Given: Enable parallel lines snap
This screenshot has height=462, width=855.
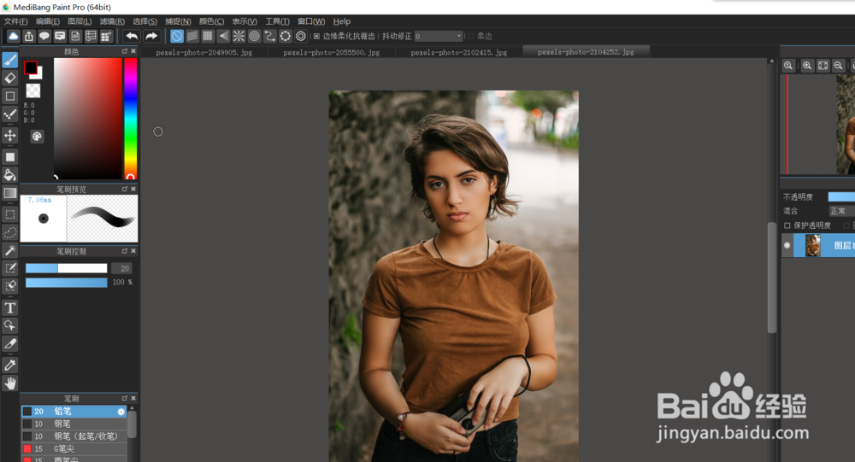Looking at the screenshot, I should point(192,36).
